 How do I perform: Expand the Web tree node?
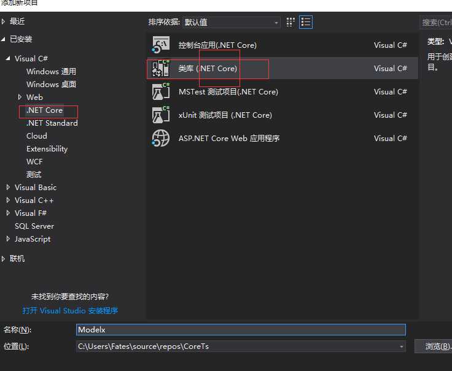tap(20, 97)
